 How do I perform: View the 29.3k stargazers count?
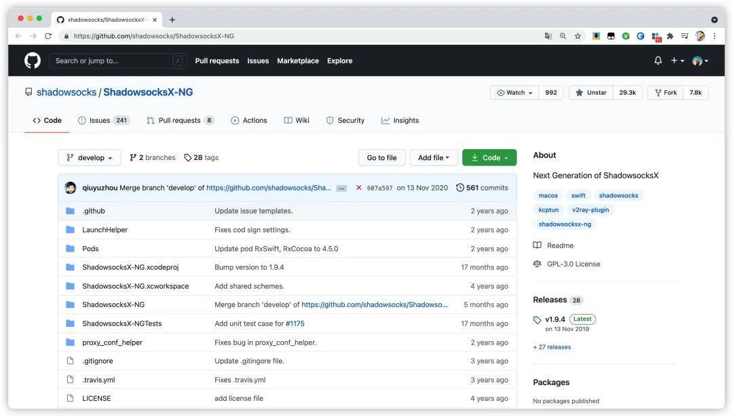pyautogui.click(x=627, y=92)
